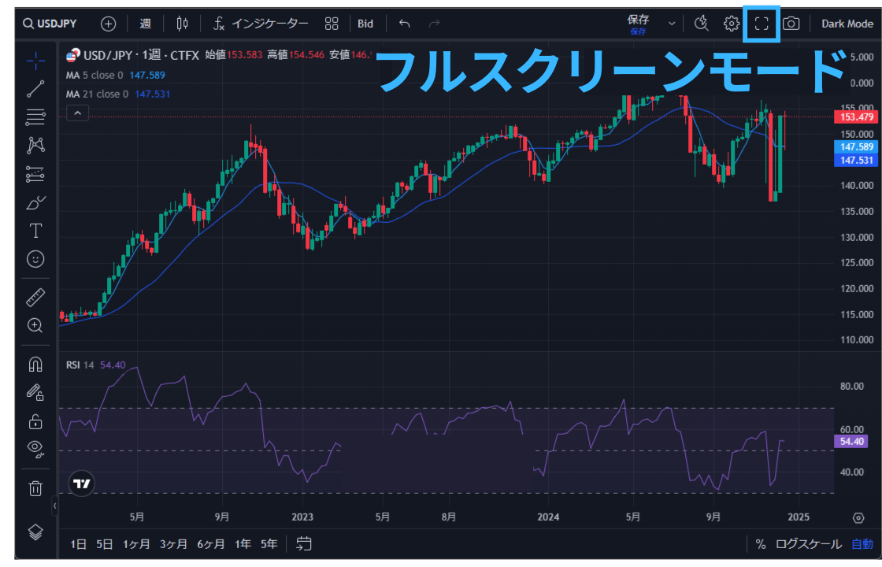
Task: Save the chart via 保存
Action: [639, 24]
